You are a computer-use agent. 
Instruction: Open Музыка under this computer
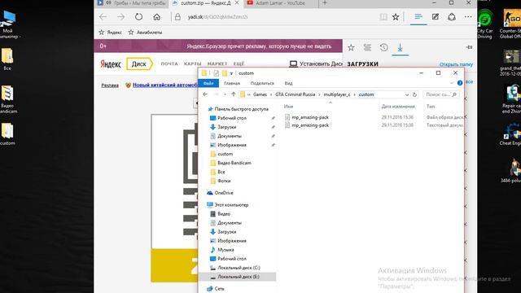point(225,250)
